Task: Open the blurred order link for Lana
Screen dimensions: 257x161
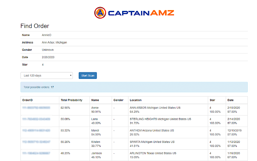Action: point(36,119)
